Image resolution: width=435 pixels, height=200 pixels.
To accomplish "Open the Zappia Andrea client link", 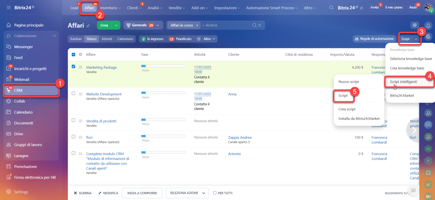I will (x=240, y=137).
